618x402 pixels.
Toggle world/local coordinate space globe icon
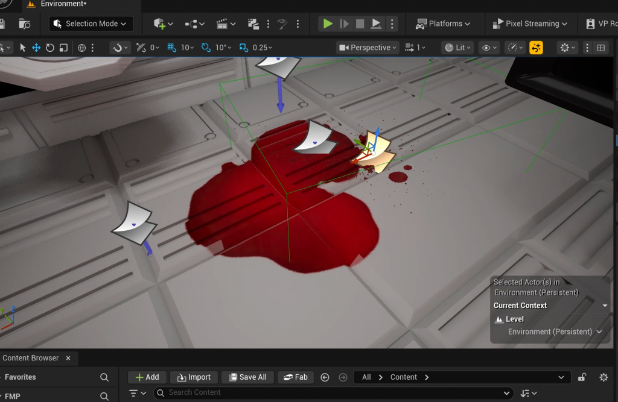click(x=82, y=48)
